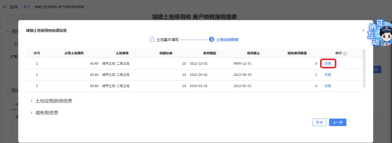The image size is (392, 143).
Task: Click 变更 for row 3
Action: tap(328, 86)
